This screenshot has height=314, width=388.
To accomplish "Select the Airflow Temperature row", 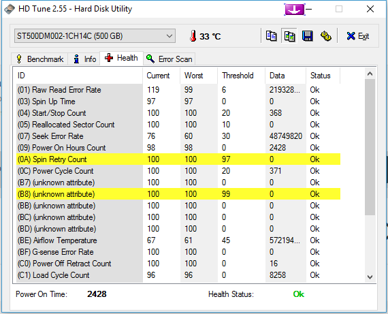I will [178, 240].
